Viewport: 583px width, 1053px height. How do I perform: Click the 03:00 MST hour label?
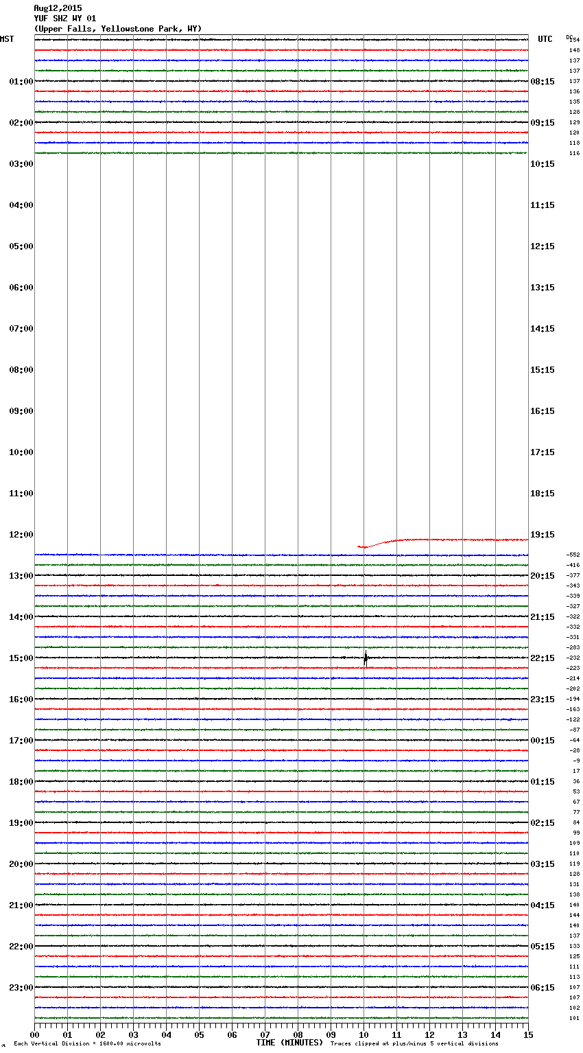tap(21, 164)
